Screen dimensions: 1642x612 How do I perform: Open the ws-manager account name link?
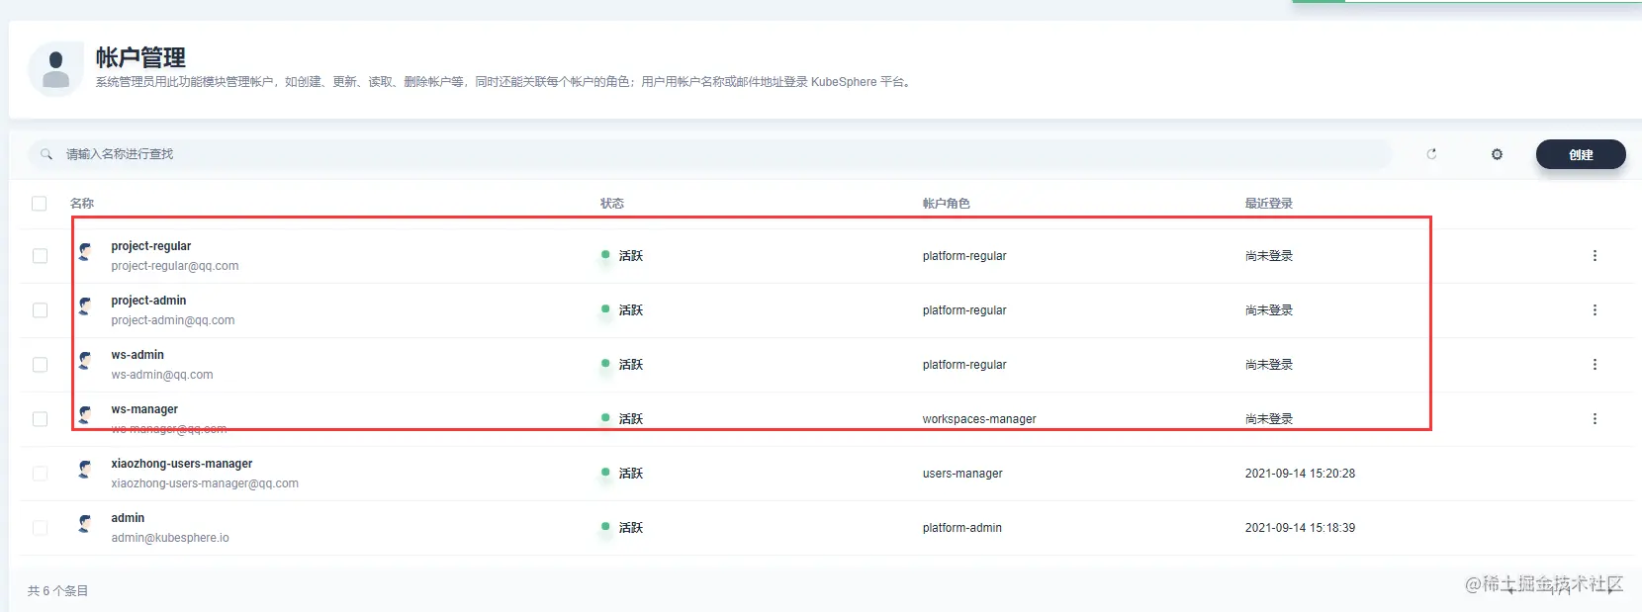144,409
